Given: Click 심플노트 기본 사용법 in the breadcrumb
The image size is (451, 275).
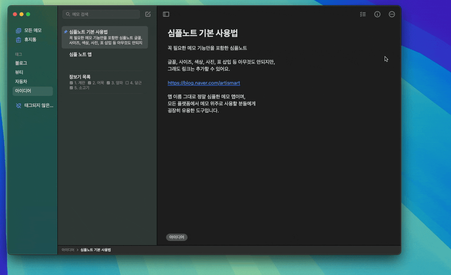Looking at the screenshot, I should tap(95, 250).
